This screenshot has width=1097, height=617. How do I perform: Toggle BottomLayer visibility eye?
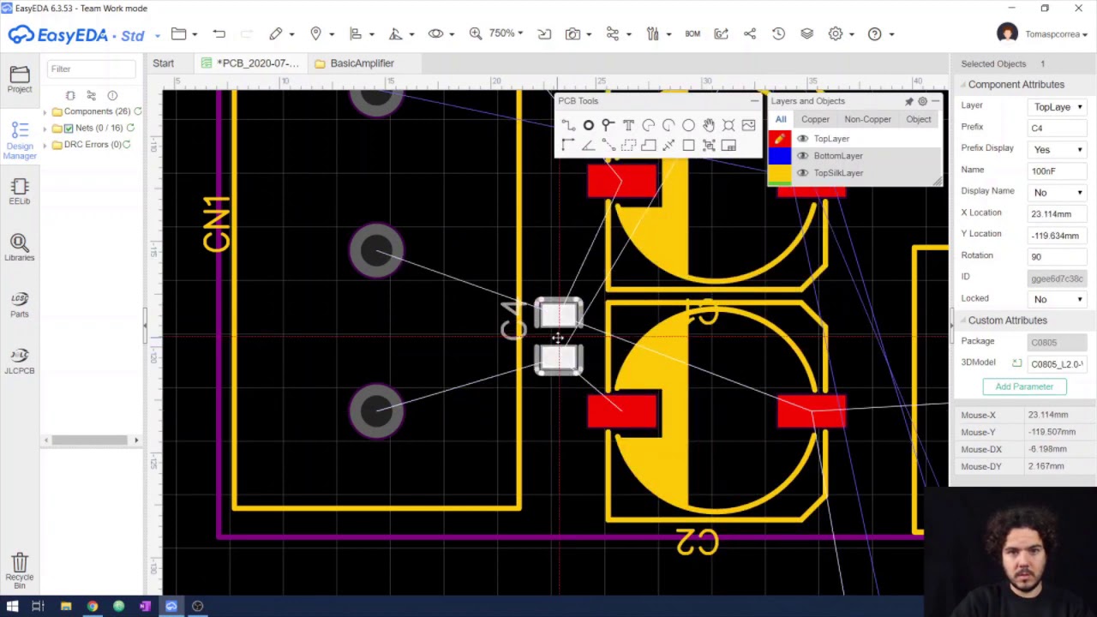(x=803, y=156)
